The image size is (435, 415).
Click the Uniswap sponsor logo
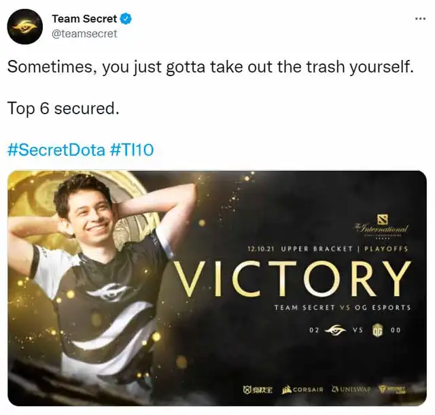tap(351, 389)
